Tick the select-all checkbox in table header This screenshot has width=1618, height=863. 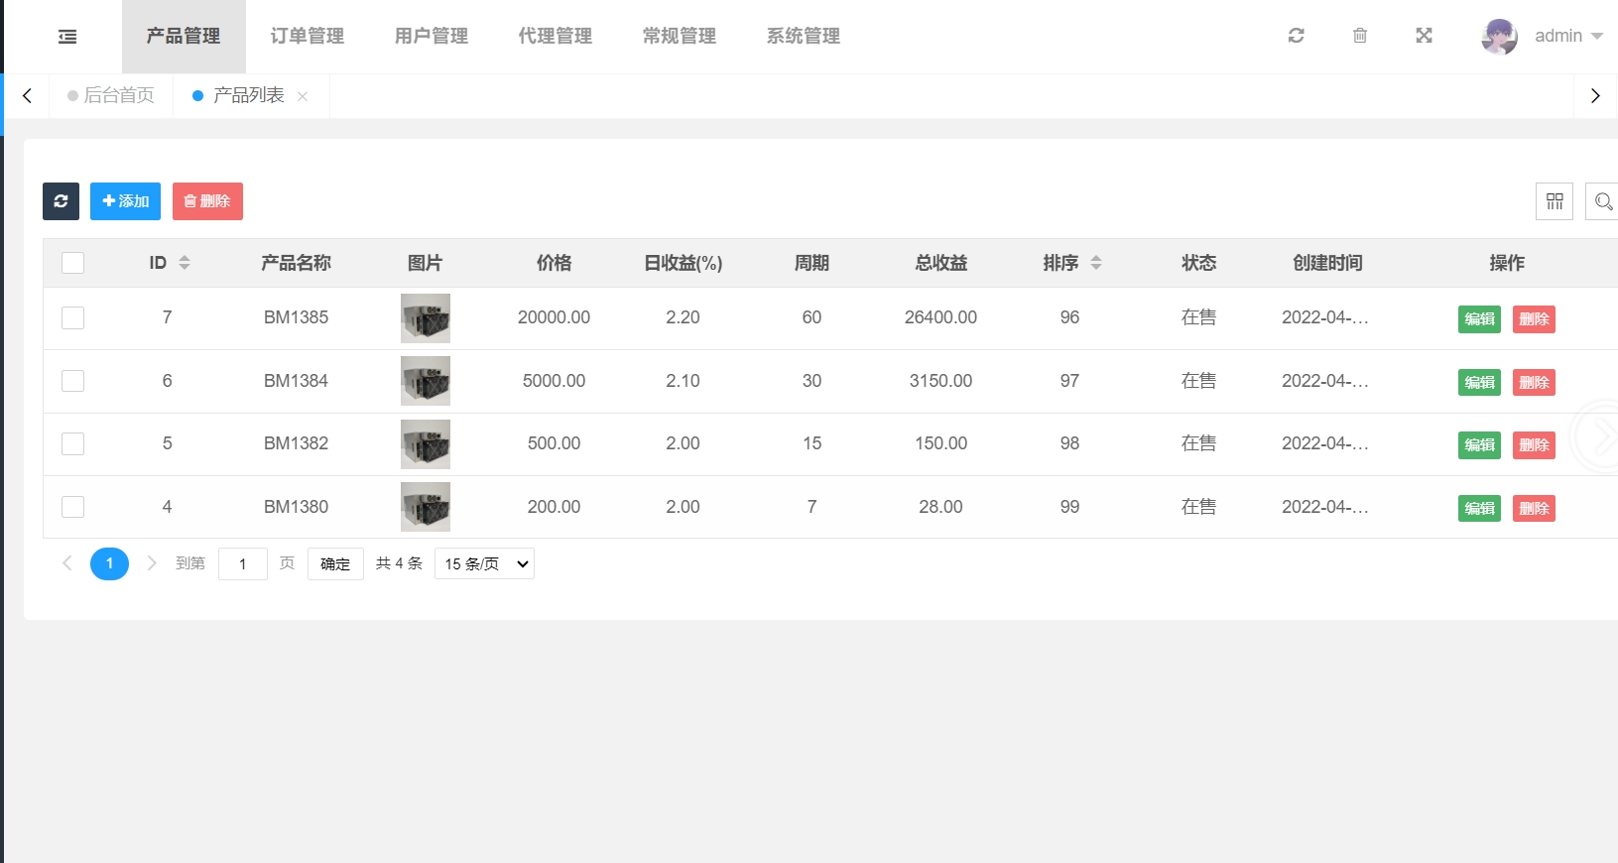point(72,263)
